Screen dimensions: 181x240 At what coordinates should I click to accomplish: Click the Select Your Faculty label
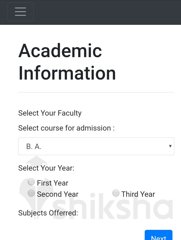(50, 113)
